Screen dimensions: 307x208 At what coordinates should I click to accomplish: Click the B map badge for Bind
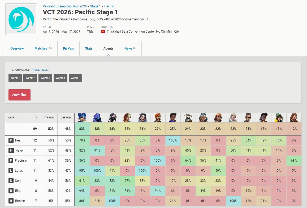[x=11, y=191]
